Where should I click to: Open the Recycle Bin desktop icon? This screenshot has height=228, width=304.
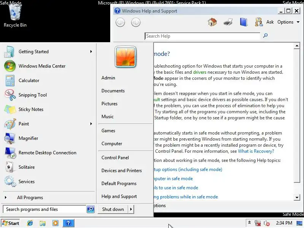(15, 16)
